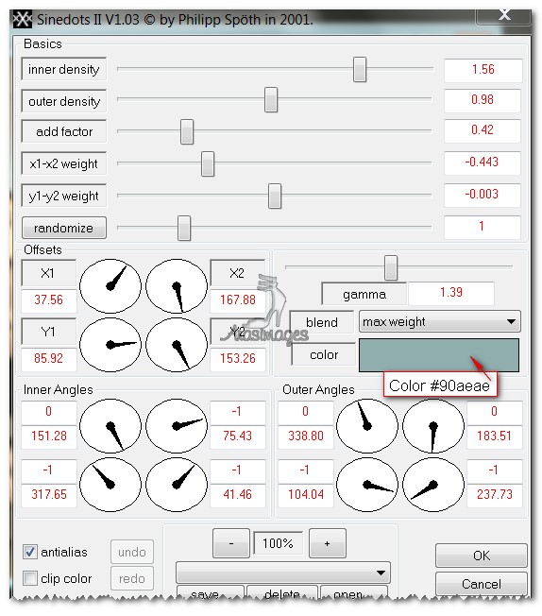
Task: Click the Y1 offset button
Action: pos(49,332)
